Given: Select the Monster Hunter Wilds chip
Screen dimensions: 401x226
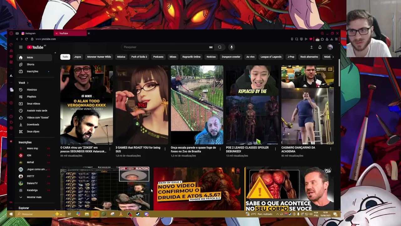Looking at the screenshot, I should pos(99,57).
